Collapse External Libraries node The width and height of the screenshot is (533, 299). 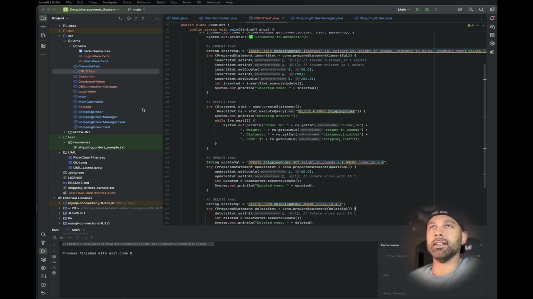pos(54,198)
